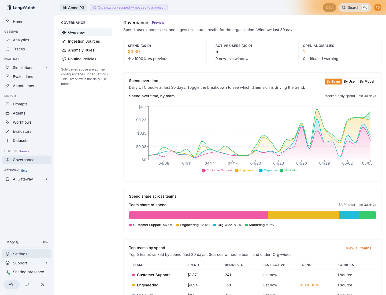The image size is (386, 295).
Task: Click the PD user avatar
Action: 378,8
